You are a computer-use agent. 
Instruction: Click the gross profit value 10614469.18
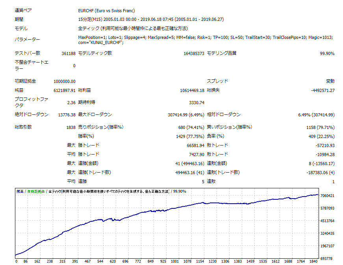click(x=192, y=90)
